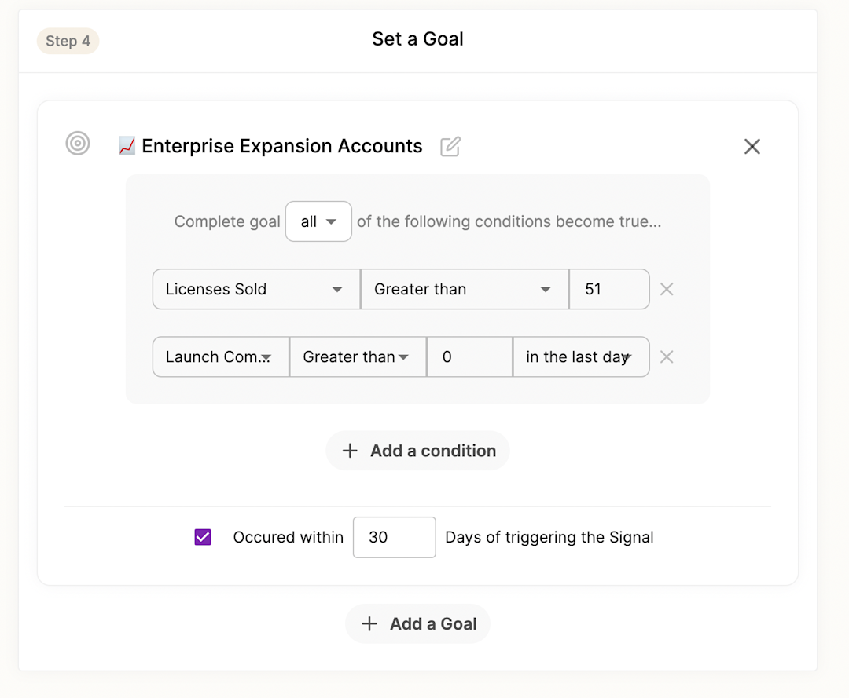The height and width of the screenshot is (698, 849).
Task: Click the Set a Goal heading
Action: (417, 39)
